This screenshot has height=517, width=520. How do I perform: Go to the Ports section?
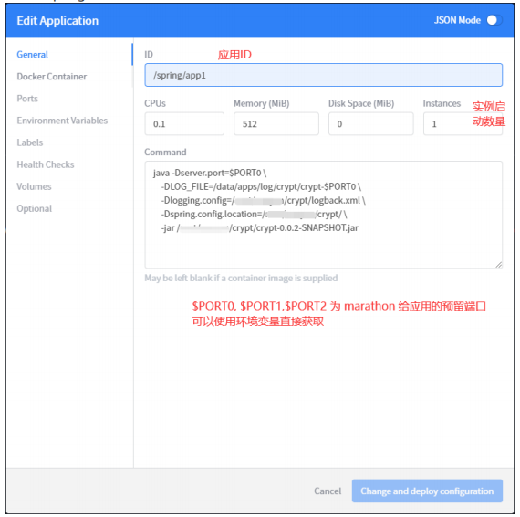click(x=27, y=99)
